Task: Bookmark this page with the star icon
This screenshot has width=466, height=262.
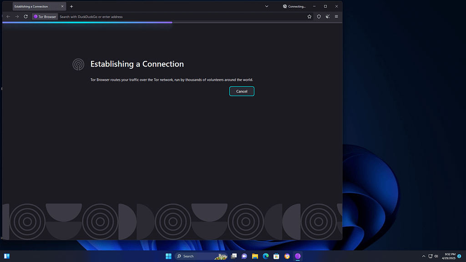Action: coord(309,17)
